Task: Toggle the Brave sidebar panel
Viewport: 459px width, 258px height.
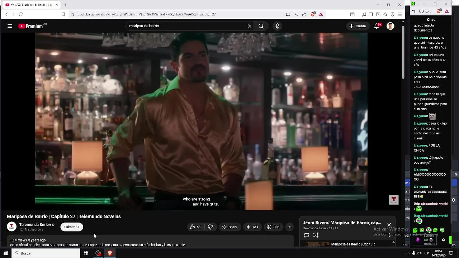Action: (371, 14)
